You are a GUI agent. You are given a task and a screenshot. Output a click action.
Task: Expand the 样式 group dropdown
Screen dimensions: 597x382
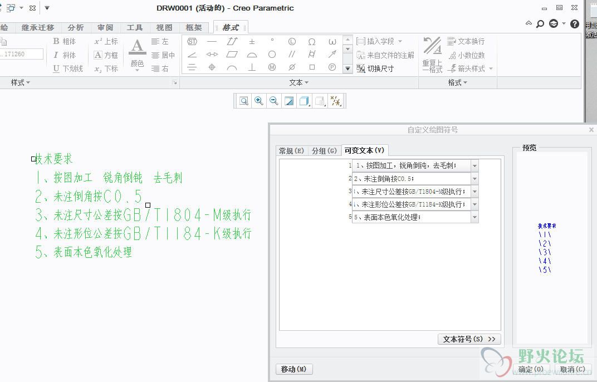[20, 82]
